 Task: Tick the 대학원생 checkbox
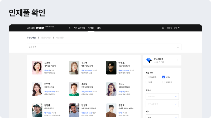coord(164,82)
